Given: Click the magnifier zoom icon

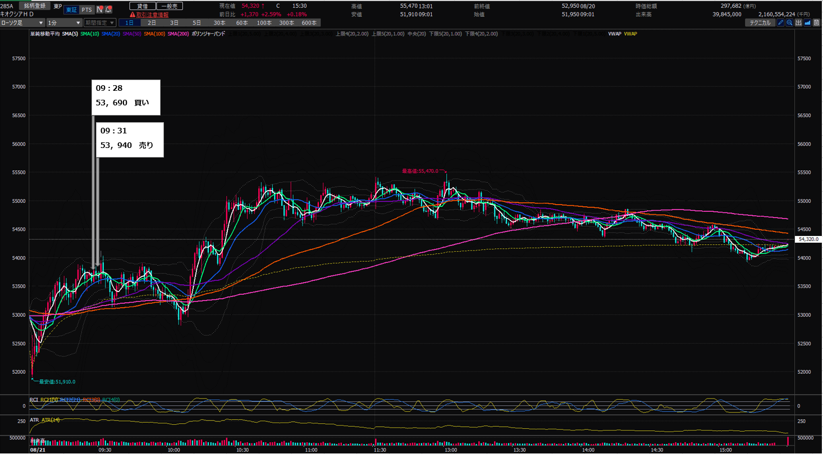Looking at the screenshot, I should tap(789, 23).
